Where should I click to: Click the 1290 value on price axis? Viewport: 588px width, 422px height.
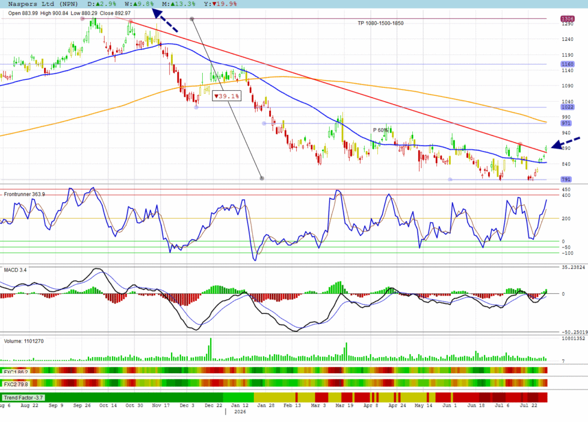pyautogui.click(x=567, y=24)
